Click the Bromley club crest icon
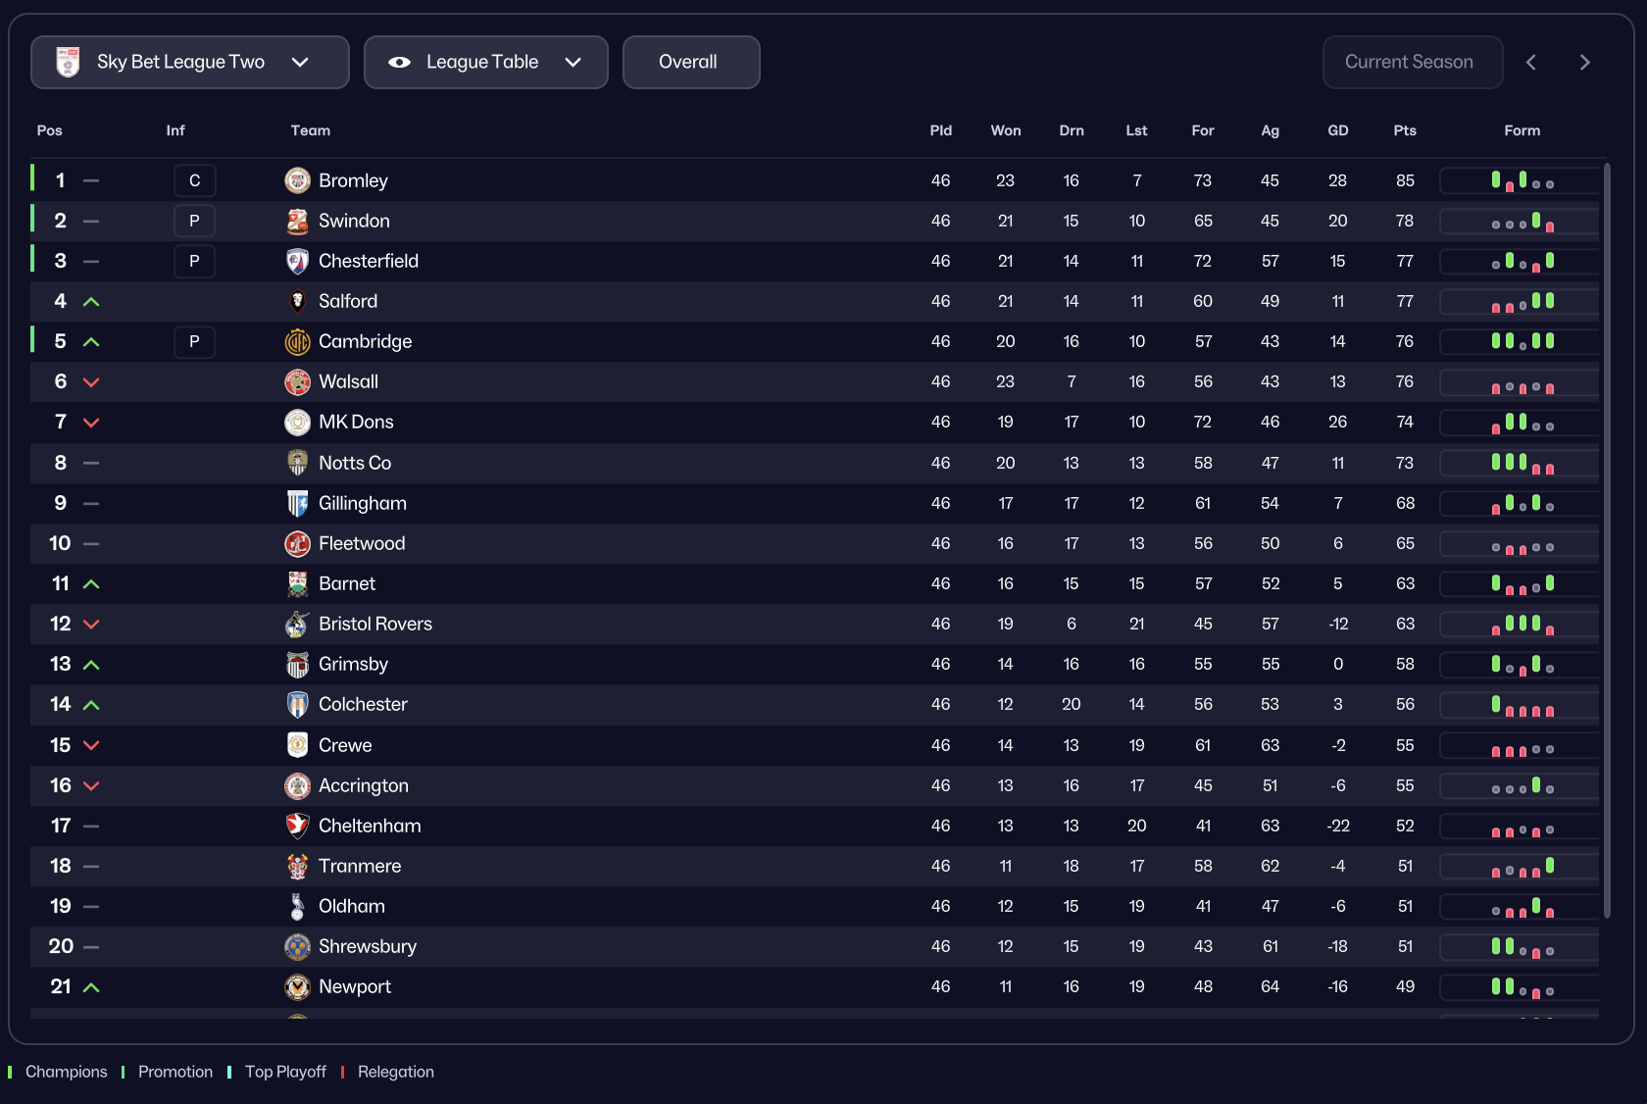Viewport: 1647px width, 1104px height. pos(297,180)
